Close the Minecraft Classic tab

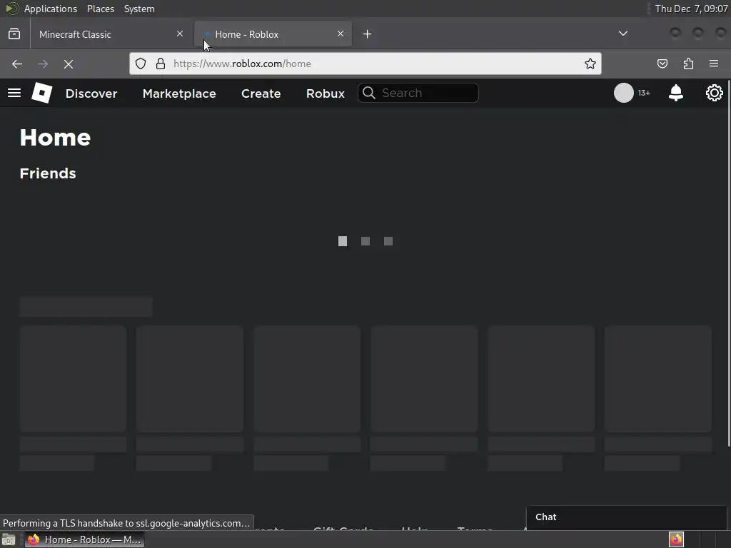pyautogui.click(x=180, y=34)
